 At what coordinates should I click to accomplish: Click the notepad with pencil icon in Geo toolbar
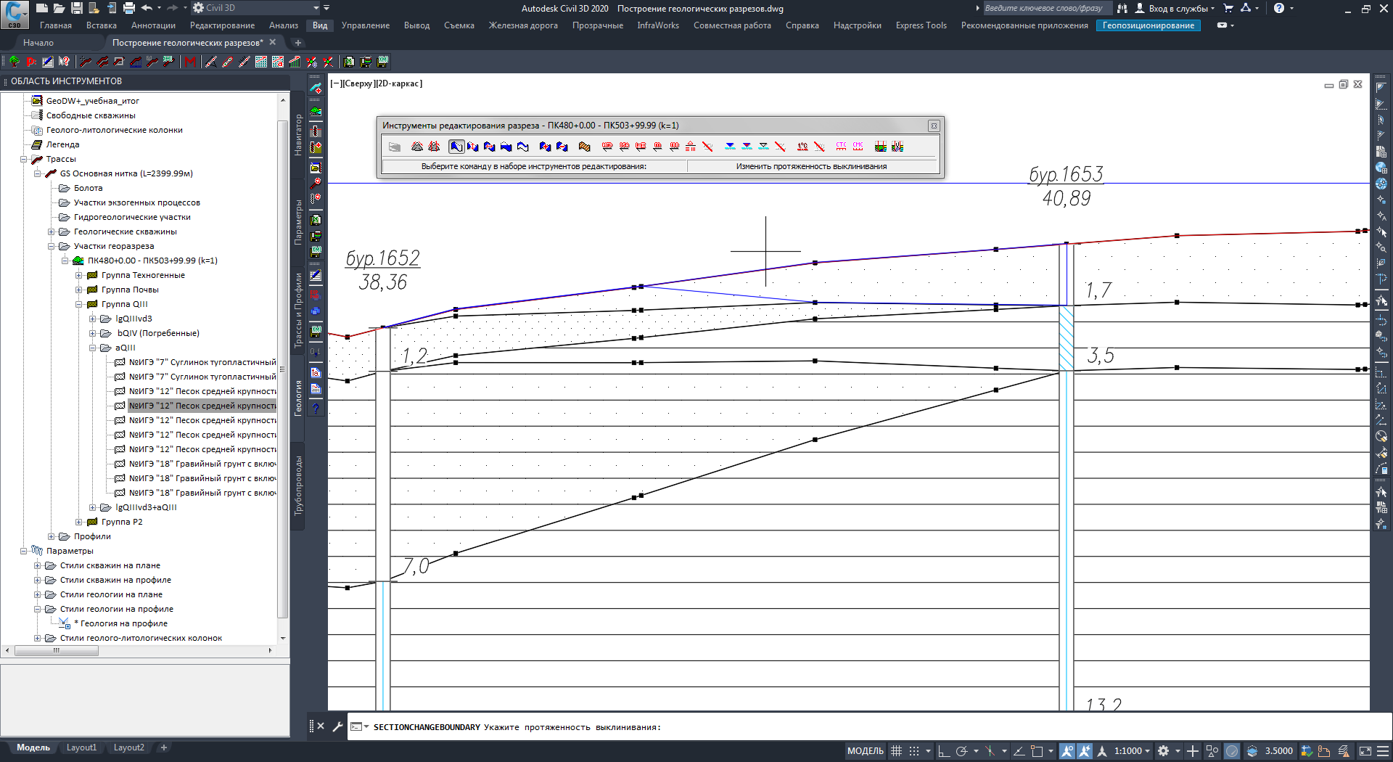[48, 62]
